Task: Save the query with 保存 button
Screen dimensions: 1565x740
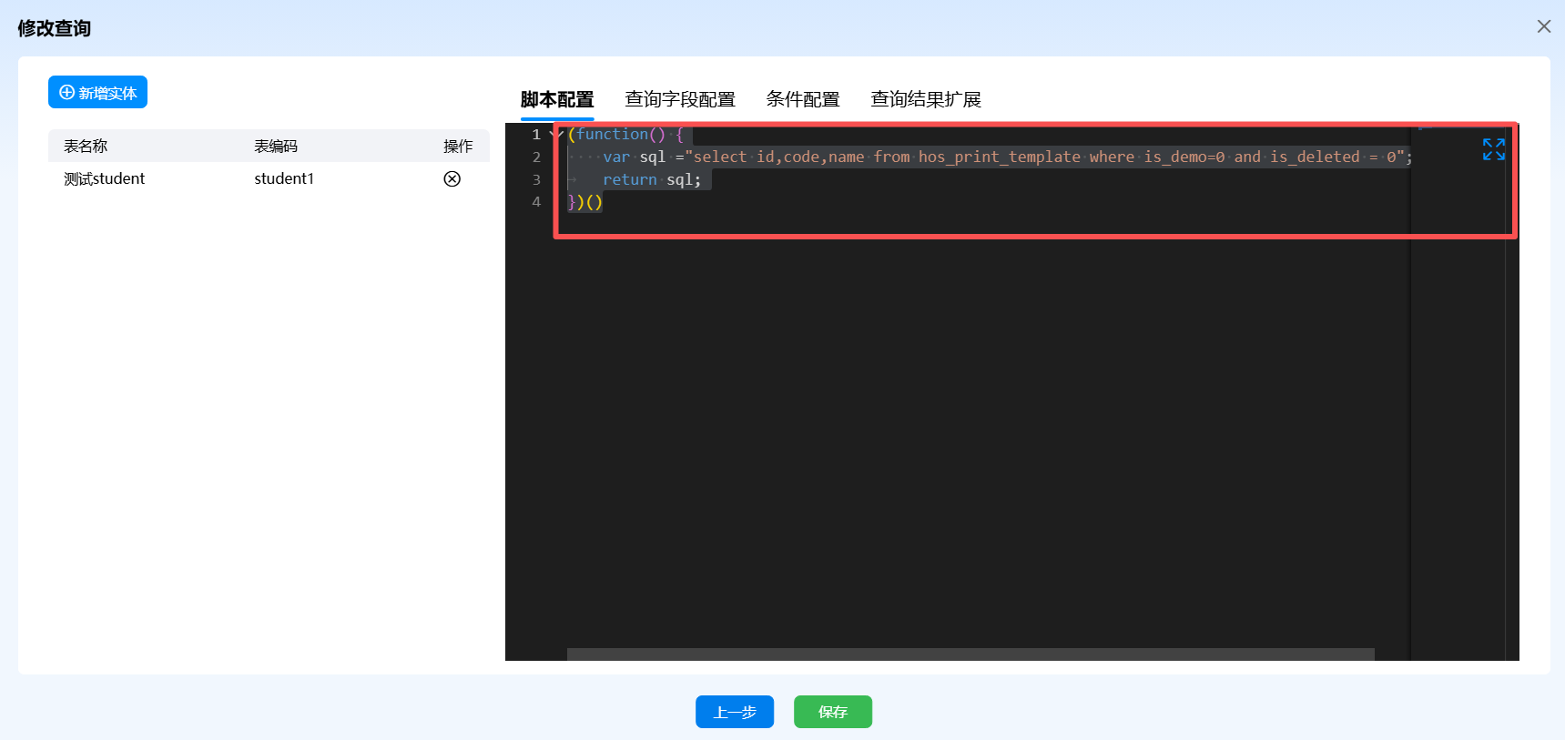Action: pyautogui.click(x=832, y=712)
